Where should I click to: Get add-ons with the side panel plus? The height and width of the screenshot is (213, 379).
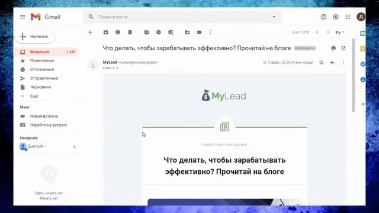click(x=363, y=104)
